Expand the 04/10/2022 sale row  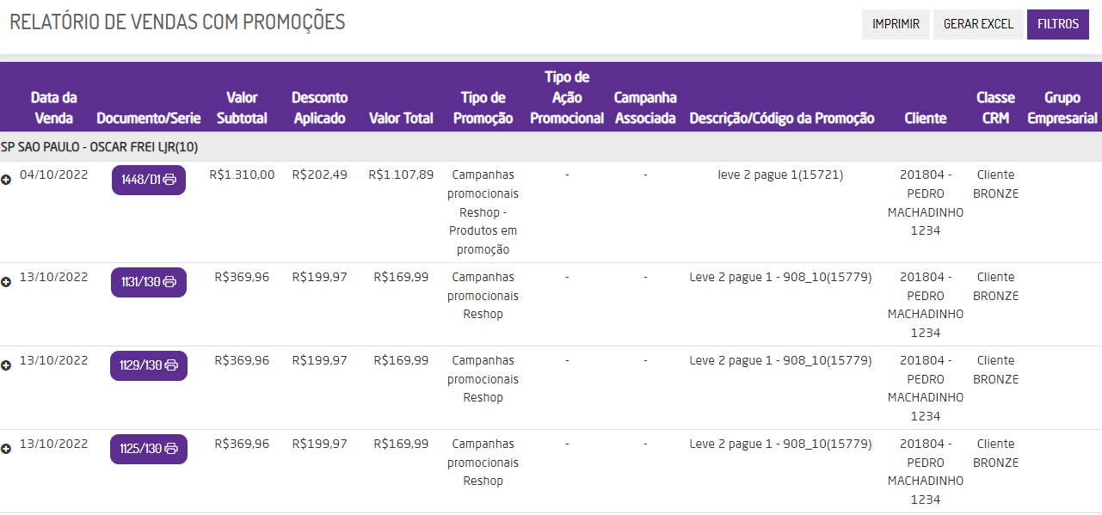point(6,180)
